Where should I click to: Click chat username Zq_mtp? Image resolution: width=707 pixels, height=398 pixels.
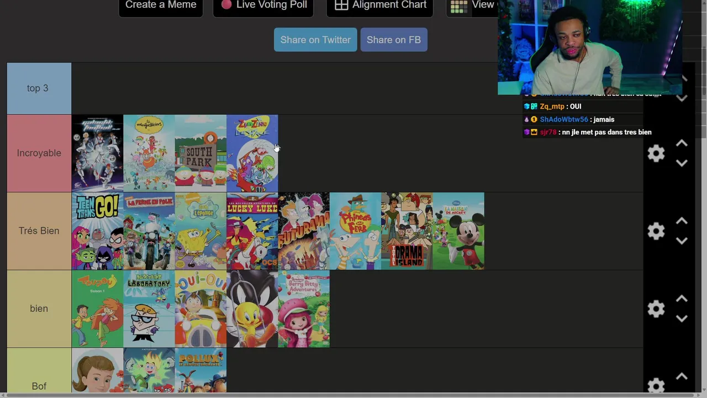pos(552,107)
